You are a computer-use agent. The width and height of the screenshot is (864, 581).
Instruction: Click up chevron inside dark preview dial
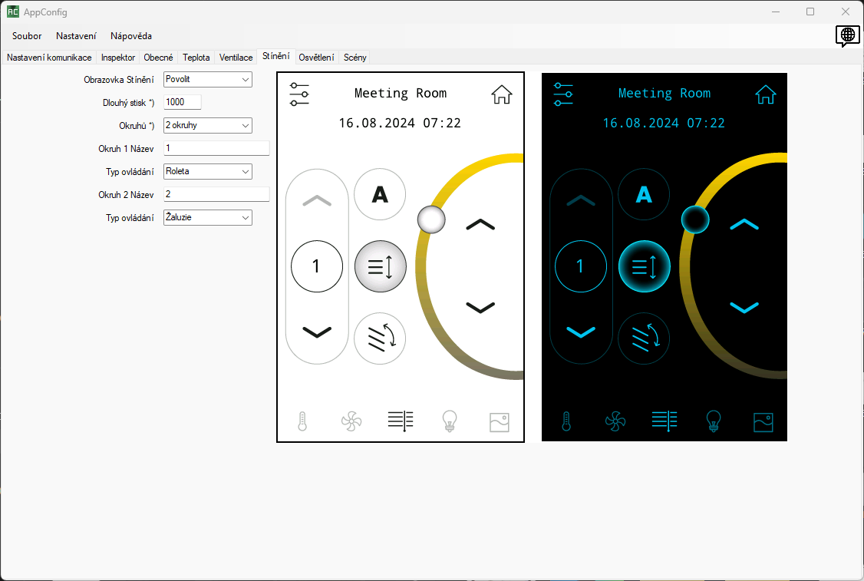coord(744,224)
